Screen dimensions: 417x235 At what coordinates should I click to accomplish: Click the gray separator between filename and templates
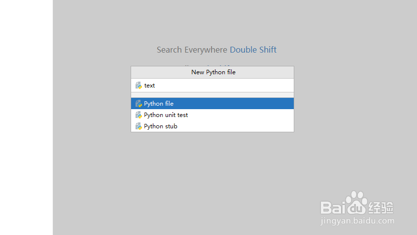212,95
